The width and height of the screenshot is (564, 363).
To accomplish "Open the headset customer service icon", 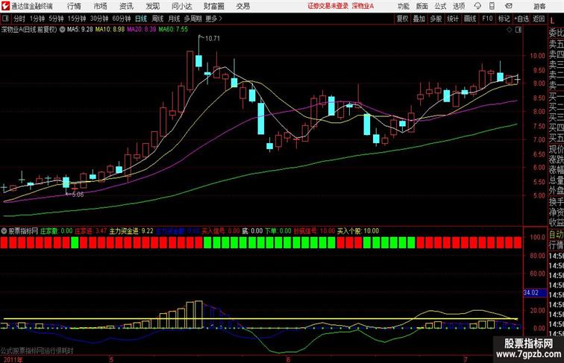I will (477, 6).
